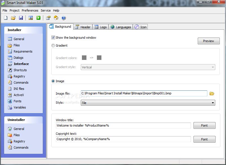Screen dimensions: 226x165
Task: Click the Open project folder icon
Action: pyautogui.click(x=13, y=18)
